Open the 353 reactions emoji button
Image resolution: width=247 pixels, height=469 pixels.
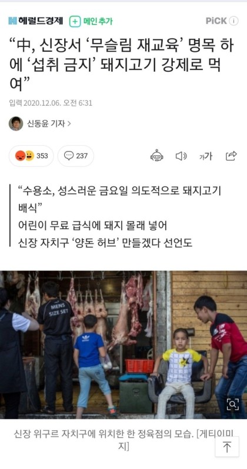tap(31, 156)
